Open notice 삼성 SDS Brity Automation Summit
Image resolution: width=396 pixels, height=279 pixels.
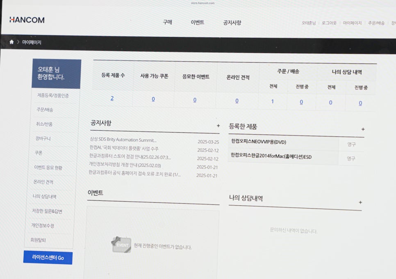tap(123, 140)
